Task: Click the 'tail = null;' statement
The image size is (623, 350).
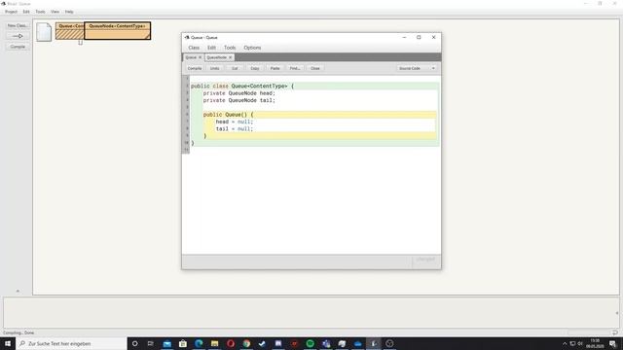Action: (235, 129)
